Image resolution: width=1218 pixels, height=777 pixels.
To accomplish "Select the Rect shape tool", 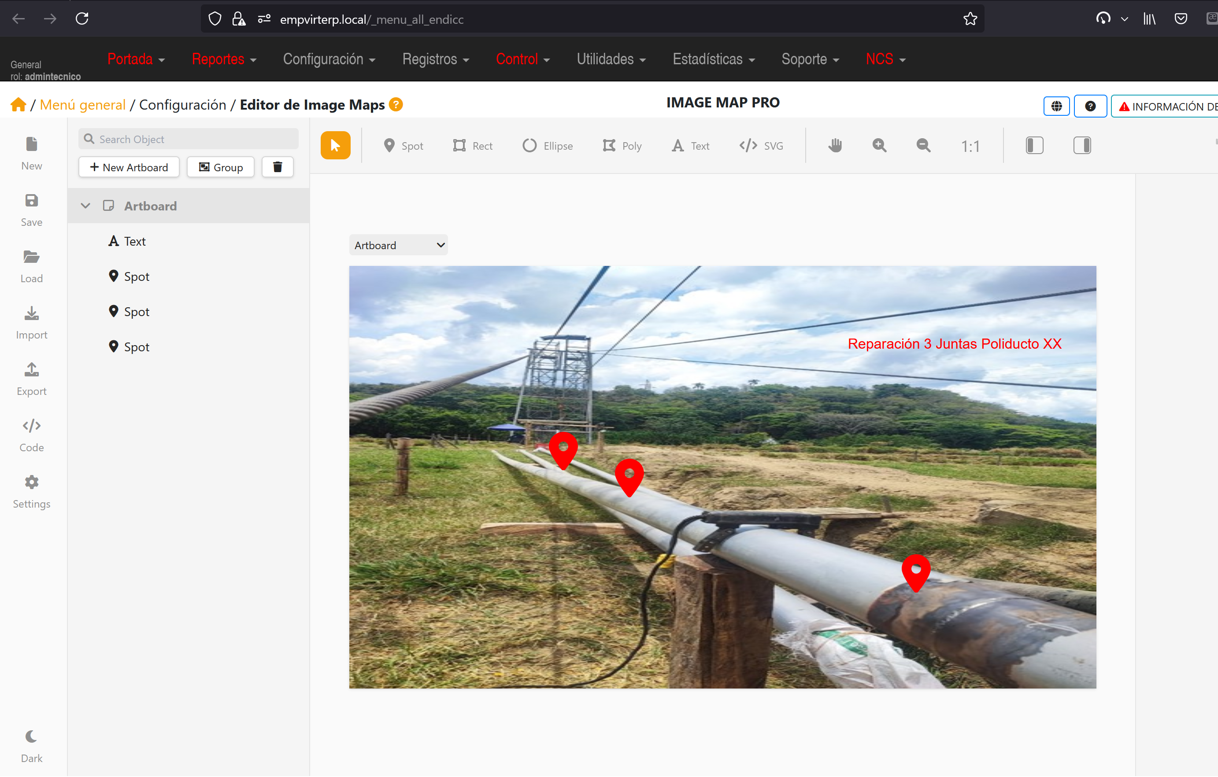I will pyautogui.click(x=472, y=146).
